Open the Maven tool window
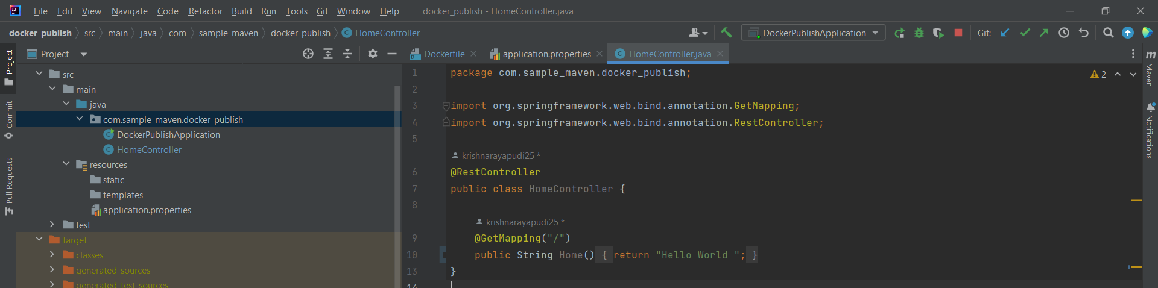The height and width of the screenshot is (288, 1158). coord(1150,67)
